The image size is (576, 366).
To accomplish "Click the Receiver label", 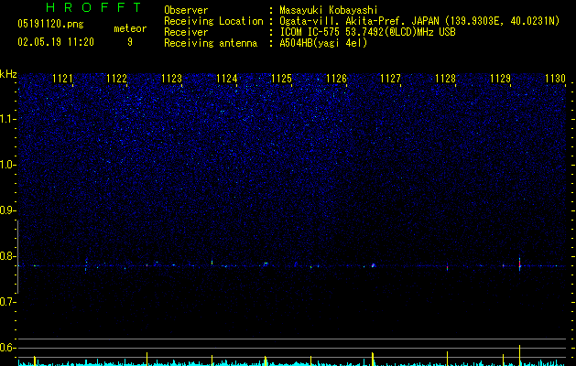I will click(x=186, y=32).
